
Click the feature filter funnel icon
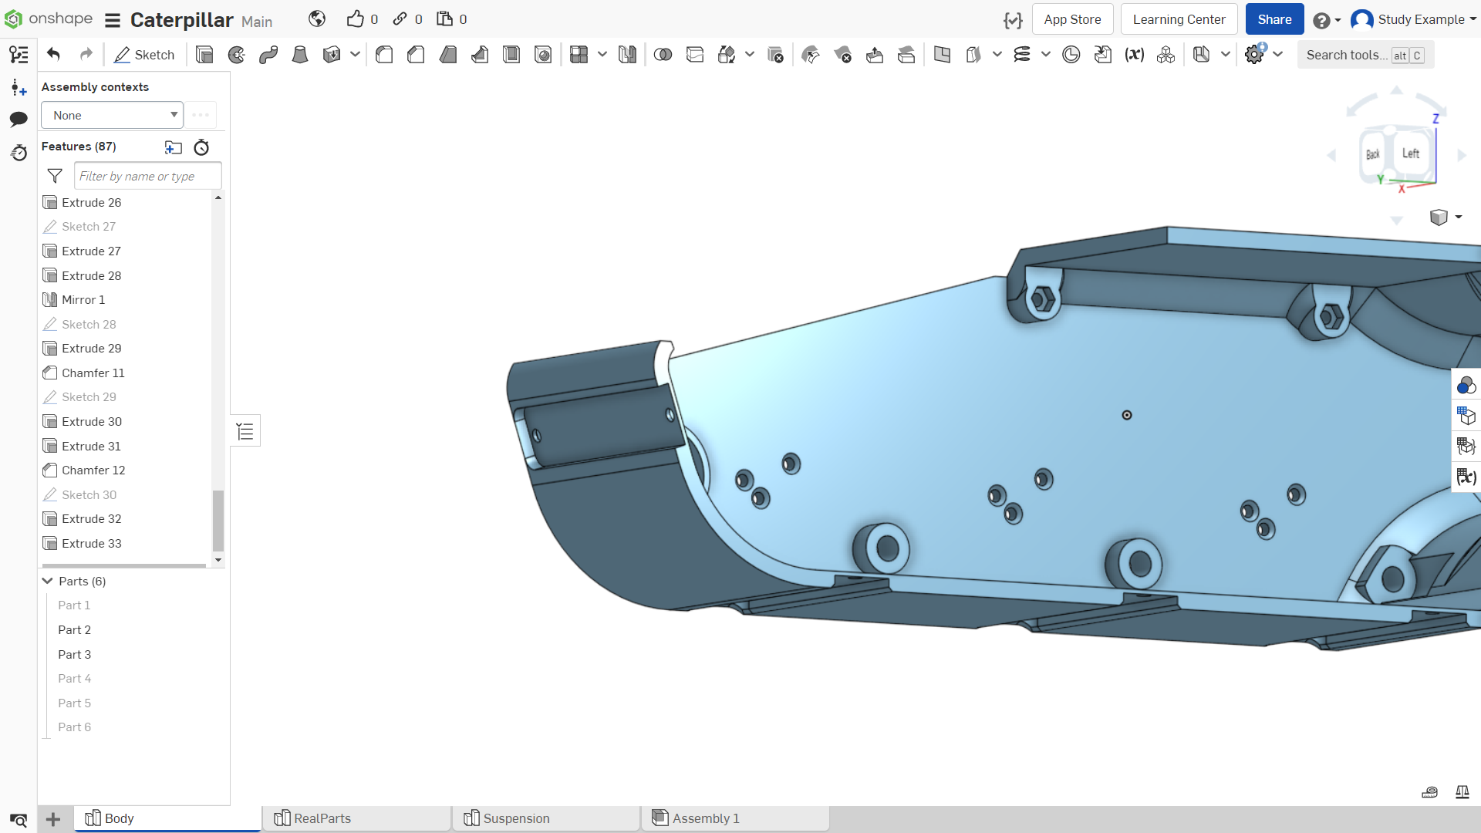pyautogui.click(x=55, y=176)
